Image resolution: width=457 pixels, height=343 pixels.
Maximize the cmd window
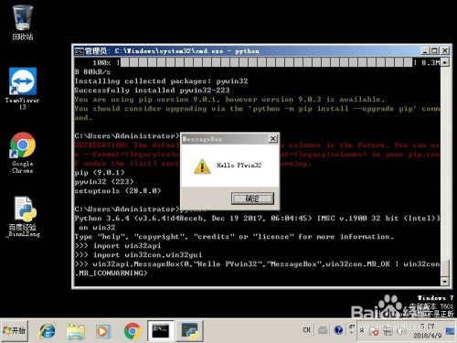(435, 51)
